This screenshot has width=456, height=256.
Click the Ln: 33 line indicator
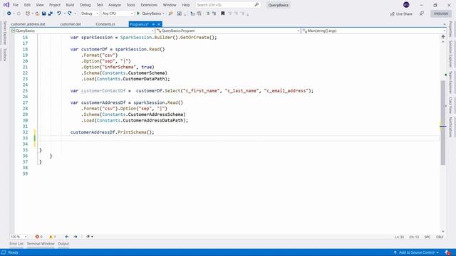click(x=399, y=237)
